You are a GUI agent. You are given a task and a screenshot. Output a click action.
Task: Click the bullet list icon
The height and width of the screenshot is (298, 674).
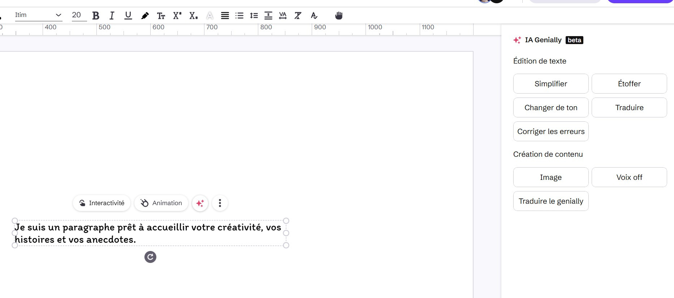239,16
